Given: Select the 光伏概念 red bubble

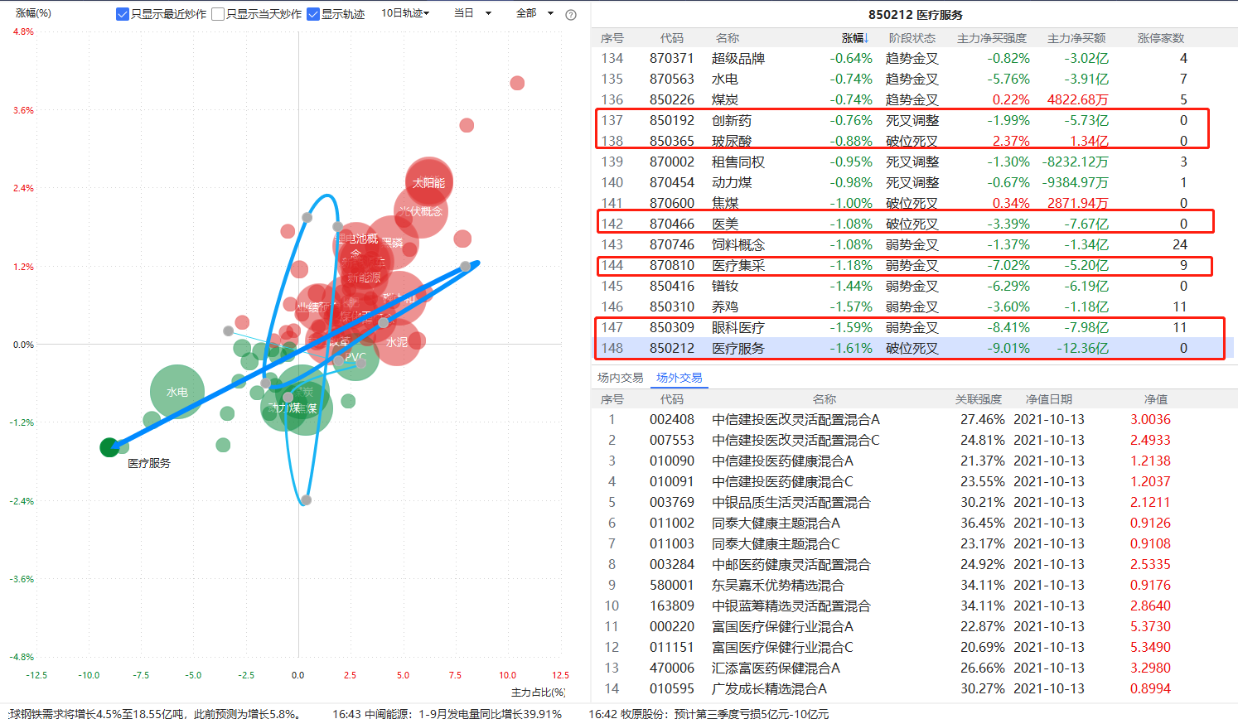Looking at the screenshot, I should 421,211.
